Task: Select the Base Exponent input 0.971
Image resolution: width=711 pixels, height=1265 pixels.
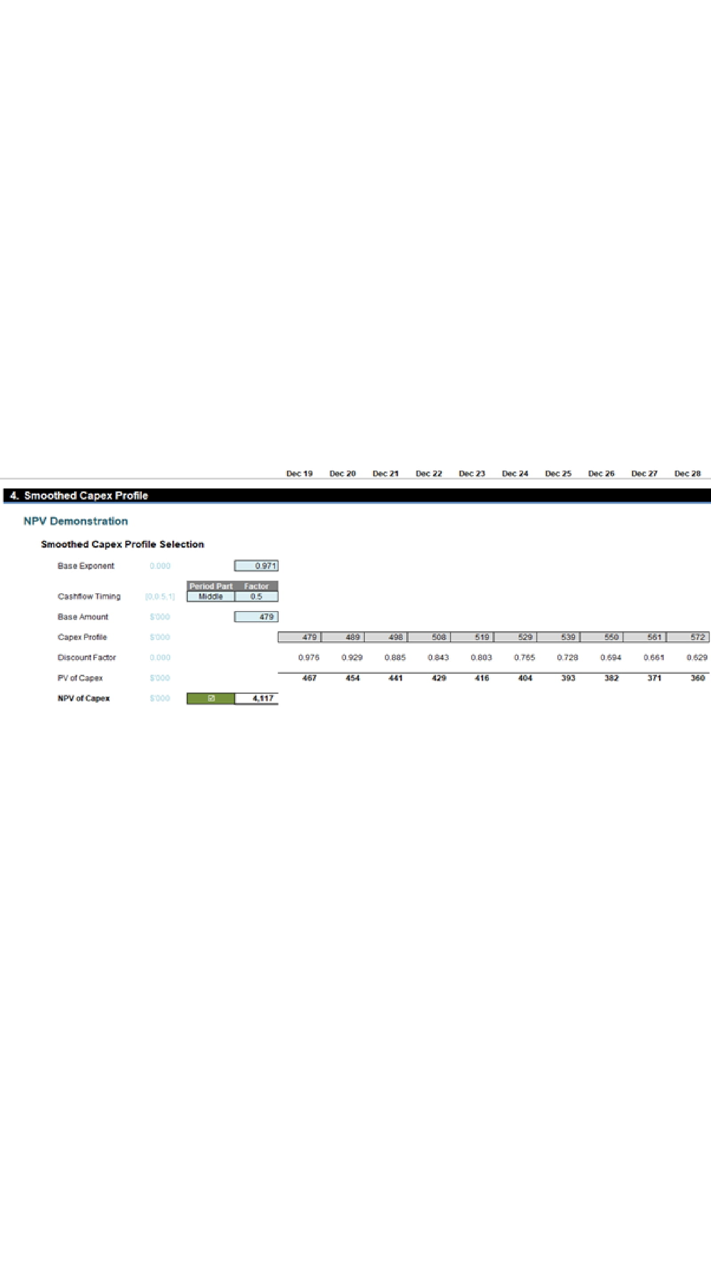Action: 256,566
